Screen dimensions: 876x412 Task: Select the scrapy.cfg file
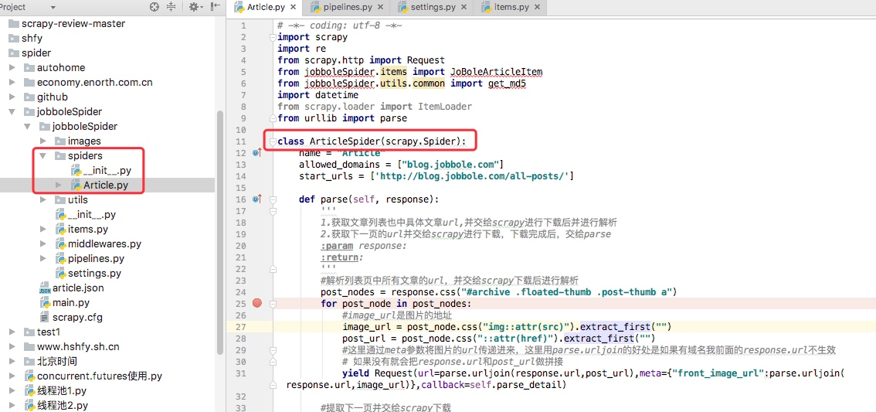(x=77, y=318)
